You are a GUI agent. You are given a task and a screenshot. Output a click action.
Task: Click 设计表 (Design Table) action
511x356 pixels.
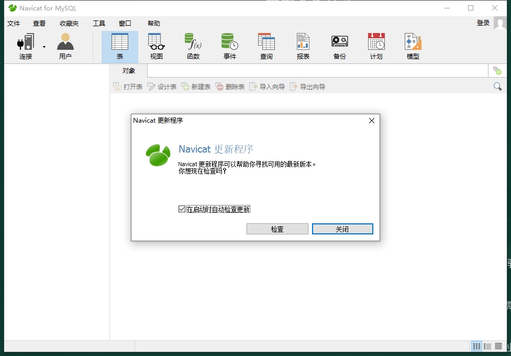click(162, 87)
